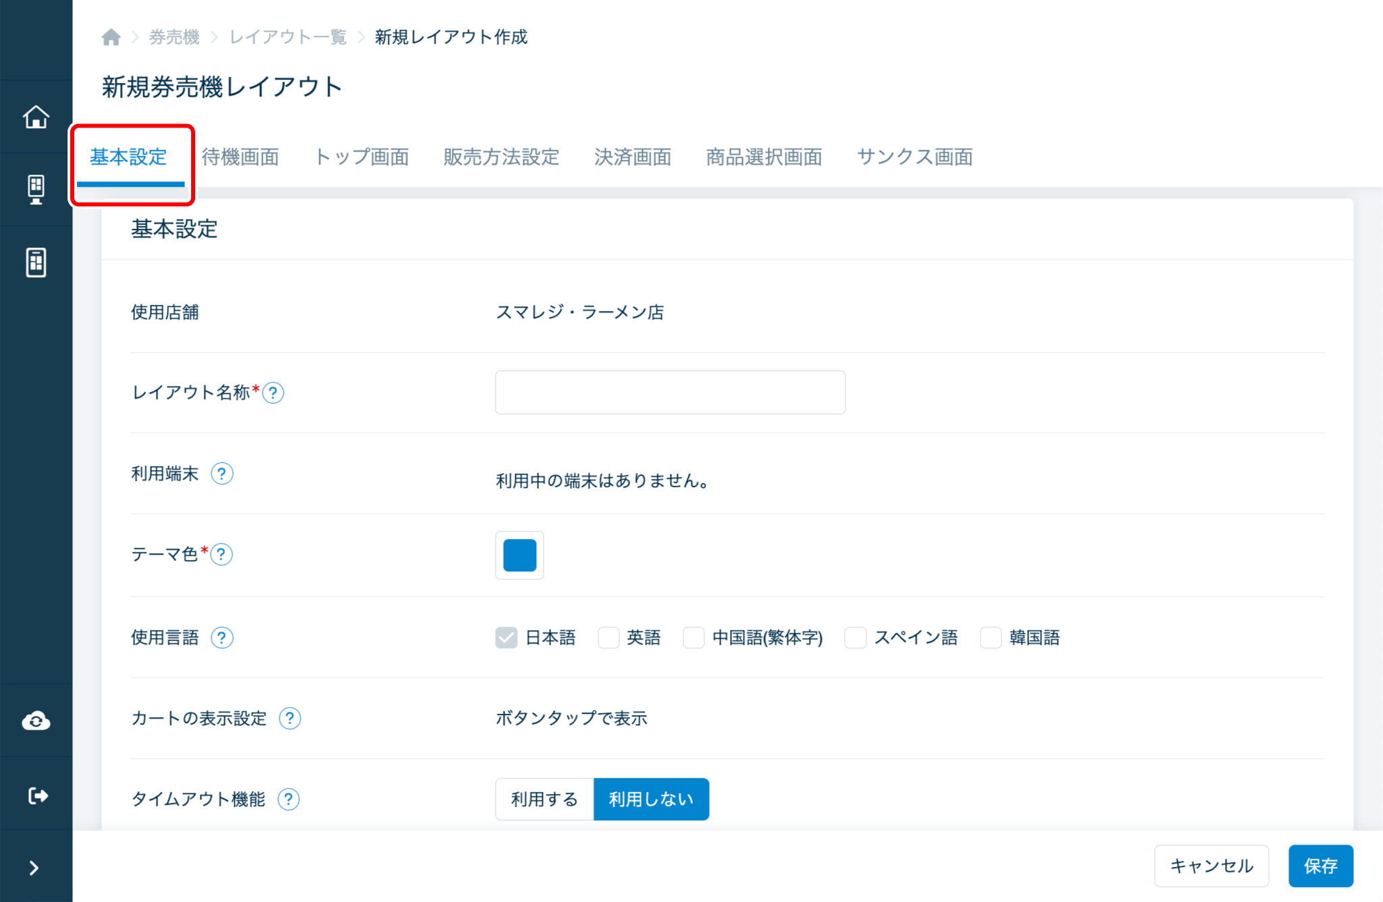Click the breadcrumb home icon
This screenshot has width=1383, height=902.
pos(111,37)
